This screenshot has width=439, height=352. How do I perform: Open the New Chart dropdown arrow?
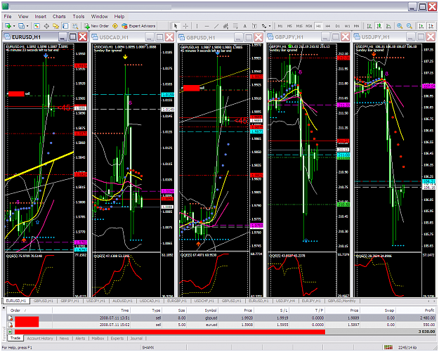(14, 26)
